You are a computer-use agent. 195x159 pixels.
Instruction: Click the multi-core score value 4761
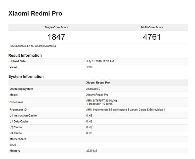coord(152,37)
